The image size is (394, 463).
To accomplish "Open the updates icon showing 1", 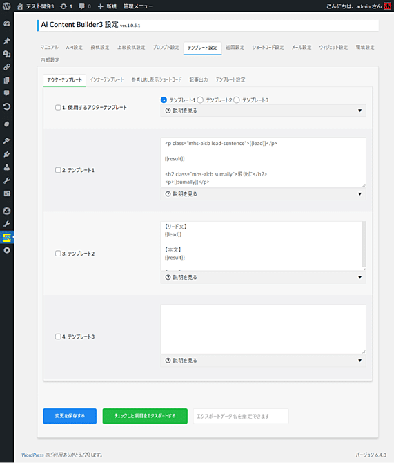I will tap(66, 6).
